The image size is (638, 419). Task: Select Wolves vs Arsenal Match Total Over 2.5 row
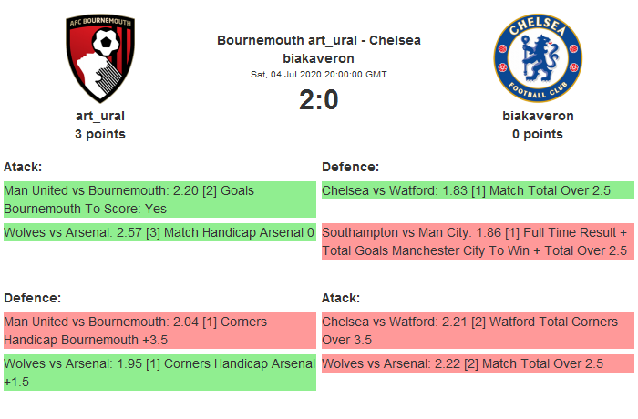tap(478, 363)
